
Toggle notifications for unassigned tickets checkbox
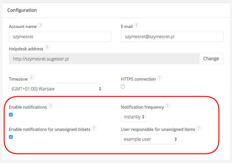tap(11, 137)
